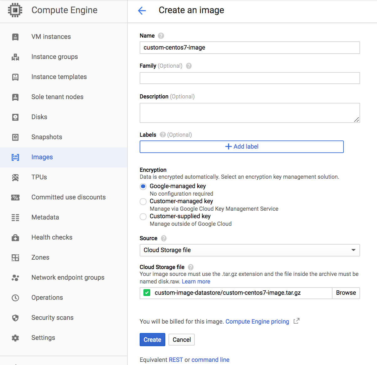The image size is (377, 365).
Task: Click the Description text area
Action: (x=250, y=113)
